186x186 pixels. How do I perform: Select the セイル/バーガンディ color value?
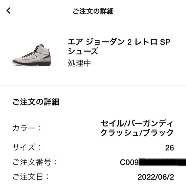(x=137, y=123)
